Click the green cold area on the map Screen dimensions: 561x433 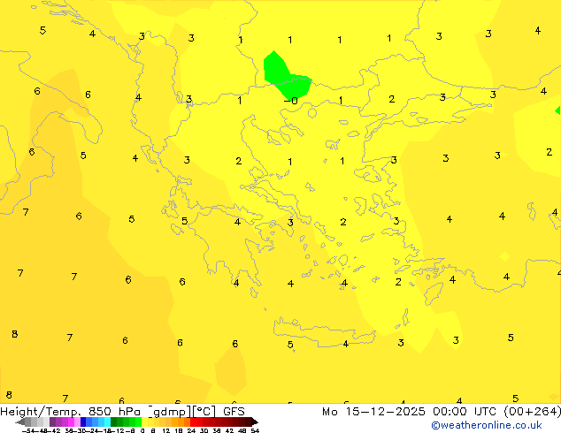click(x=283, y=75)
